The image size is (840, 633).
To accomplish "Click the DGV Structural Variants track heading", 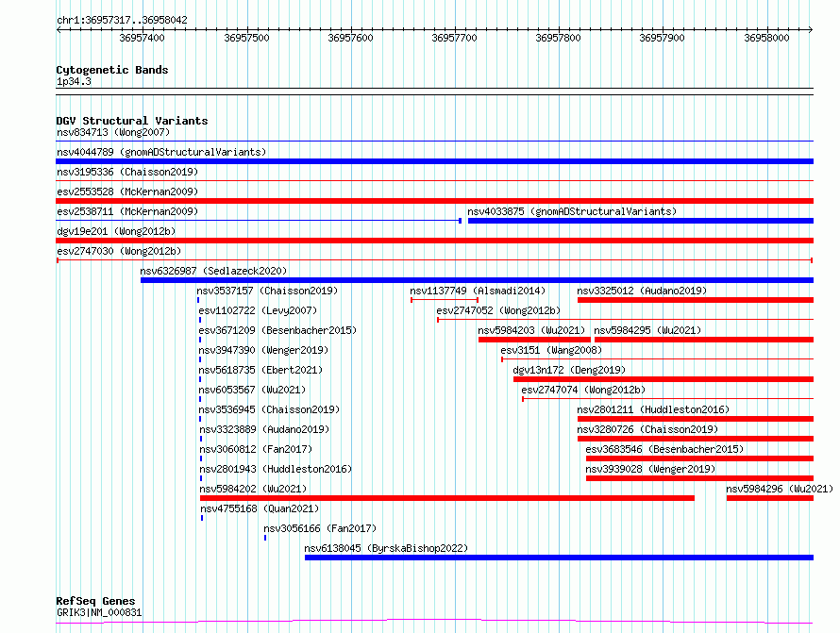I will click(x=132, y=121).
